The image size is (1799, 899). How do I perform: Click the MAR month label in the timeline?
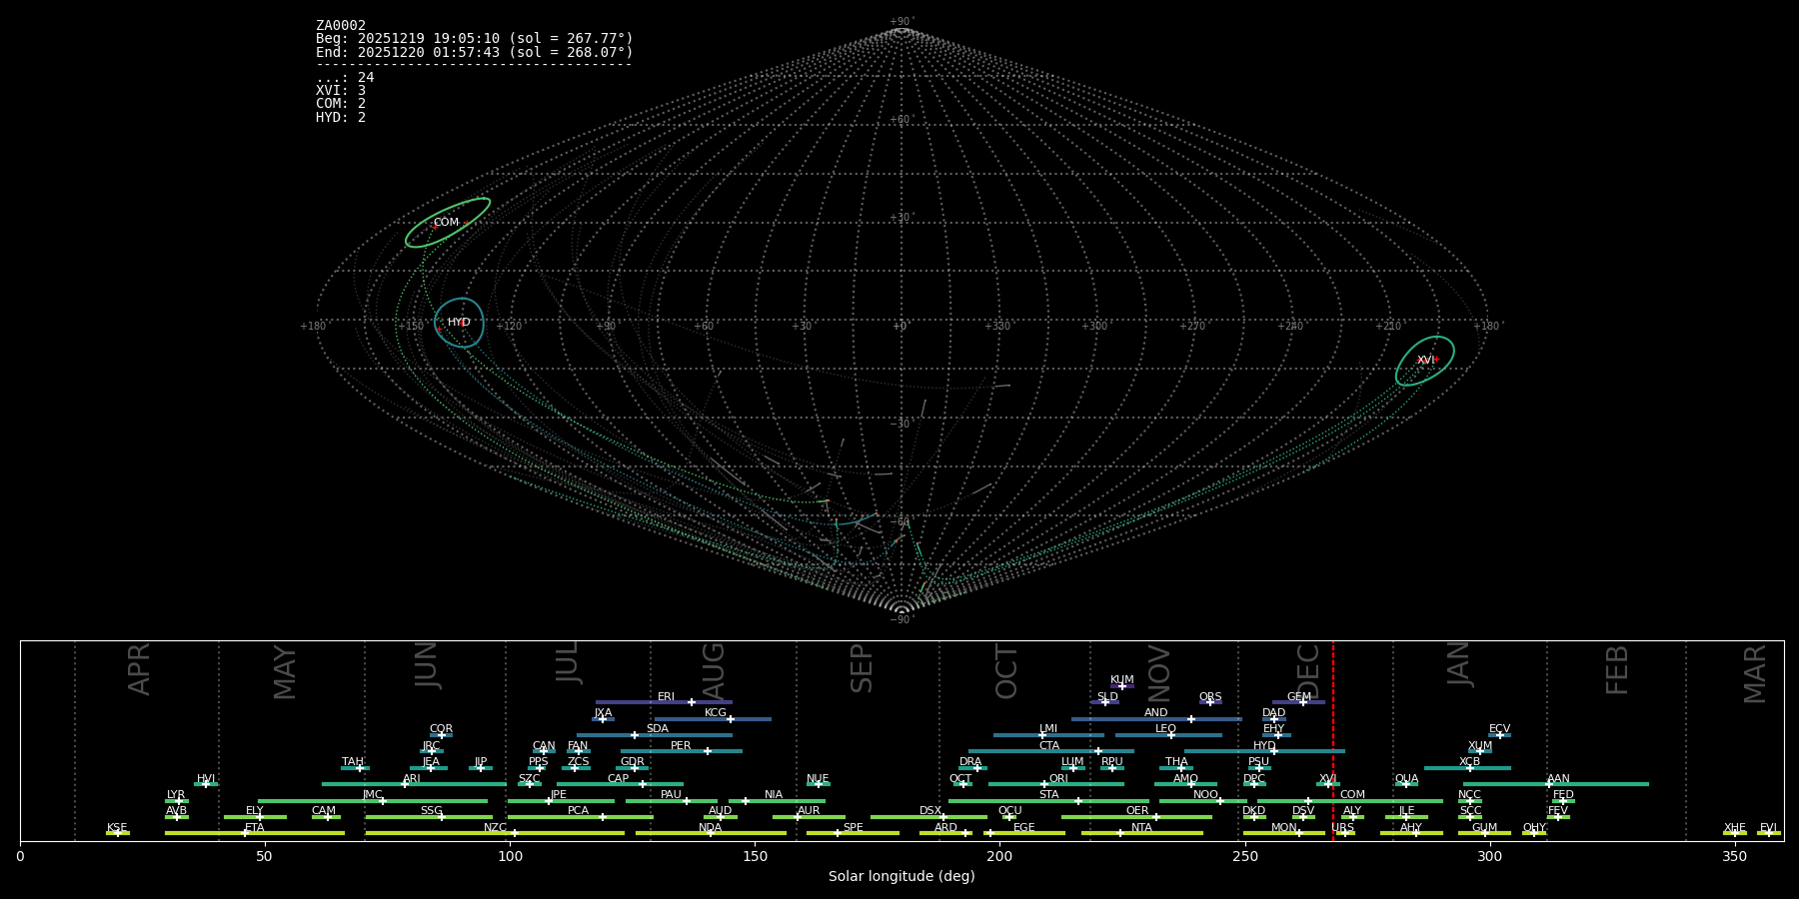[1755, 673]
